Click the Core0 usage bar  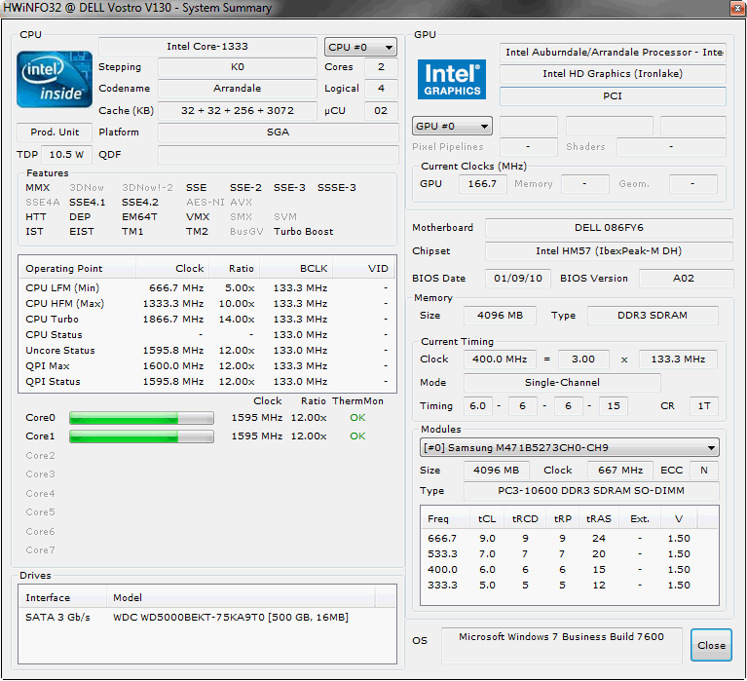[x=141, y=418]
